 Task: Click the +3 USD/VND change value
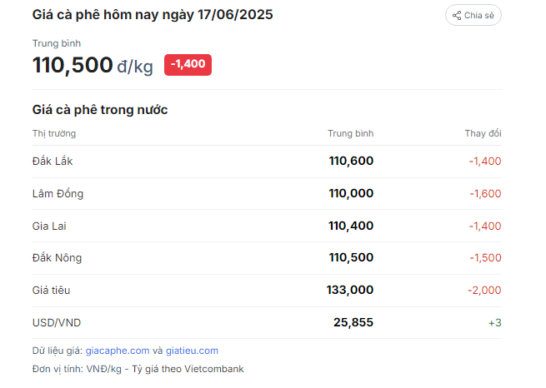495,323
